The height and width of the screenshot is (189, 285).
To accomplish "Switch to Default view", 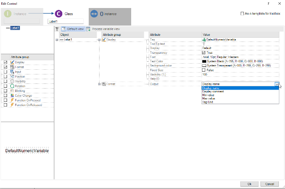I will pos(73,29).
